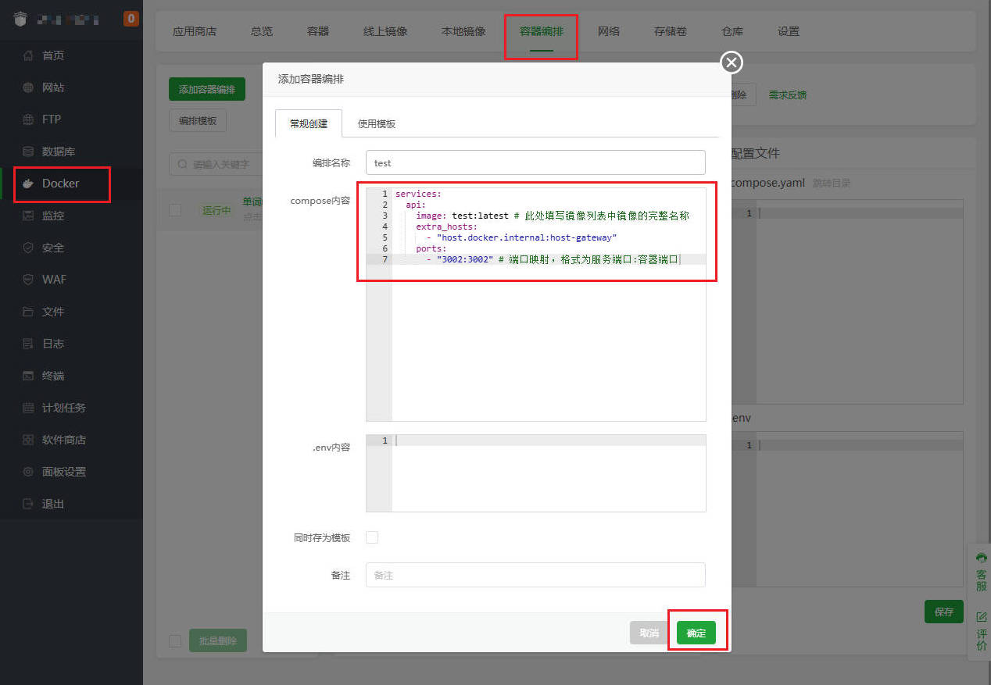The image size is (991, 685).
Task: Tick the checkbox in the 运行中 row
Action: pos(175,210)
